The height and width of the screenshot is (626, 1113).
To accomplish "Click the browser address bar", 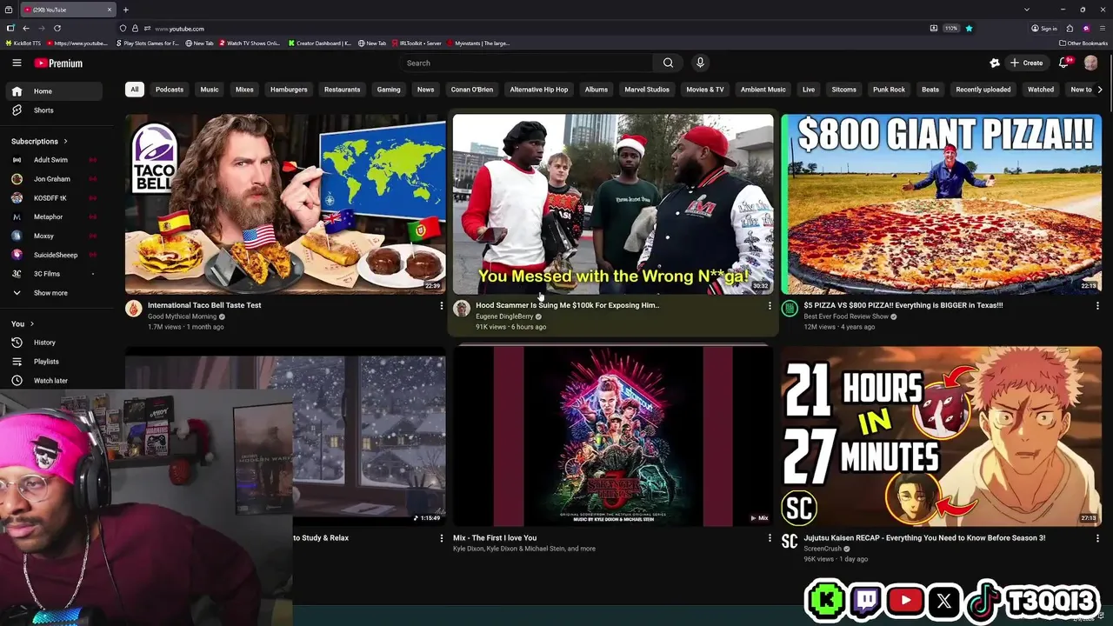I will pyautogui.click(x=522, y=28).
